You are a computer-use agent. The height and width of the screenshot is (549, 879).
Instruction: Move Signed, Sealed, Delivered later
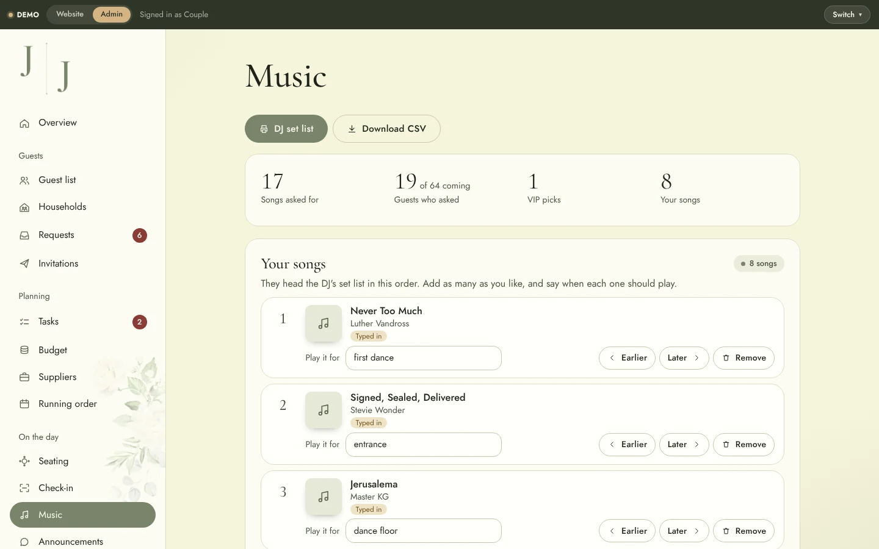tap(684, 445)
